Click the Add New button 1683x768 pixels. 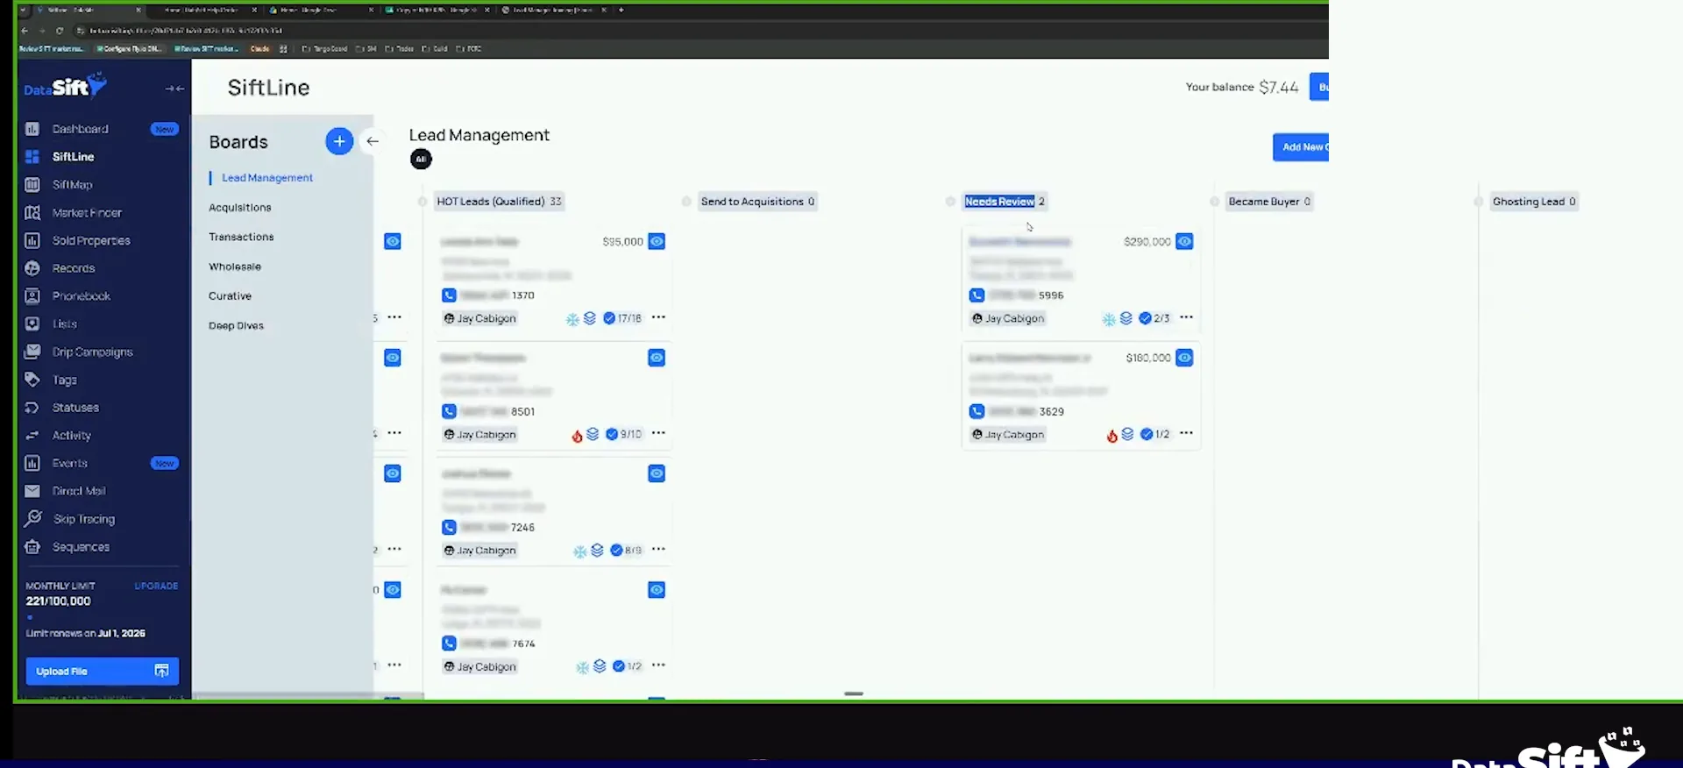1301,147
